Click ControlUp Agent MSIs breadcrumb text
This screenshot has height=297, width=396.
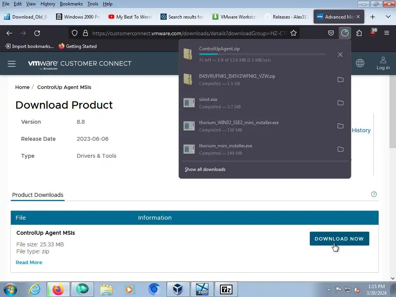[64, 87]
